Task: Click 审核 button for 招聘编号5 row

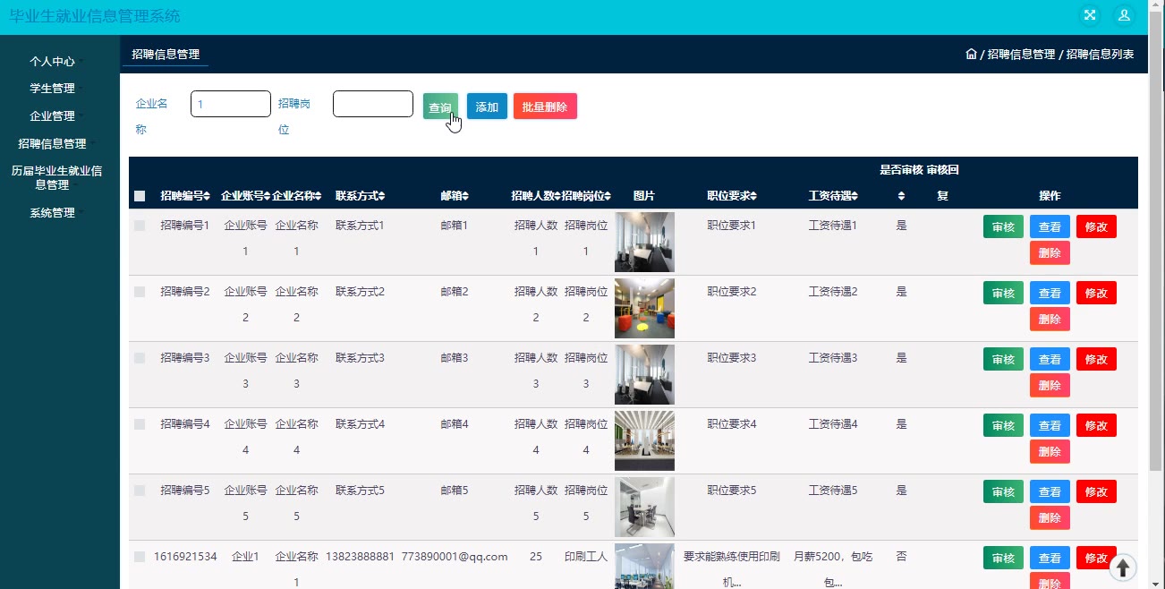Action: (1003, 491)
